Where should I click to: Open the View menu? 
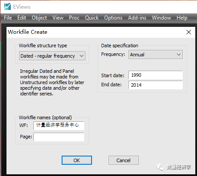(x=58, y=18)
